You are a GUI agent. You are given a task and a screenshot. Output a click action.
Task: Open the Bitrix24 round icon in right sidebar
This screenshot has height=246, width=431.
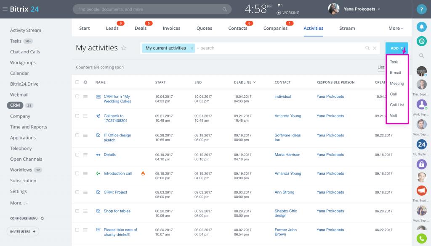[x=421, y=144]
